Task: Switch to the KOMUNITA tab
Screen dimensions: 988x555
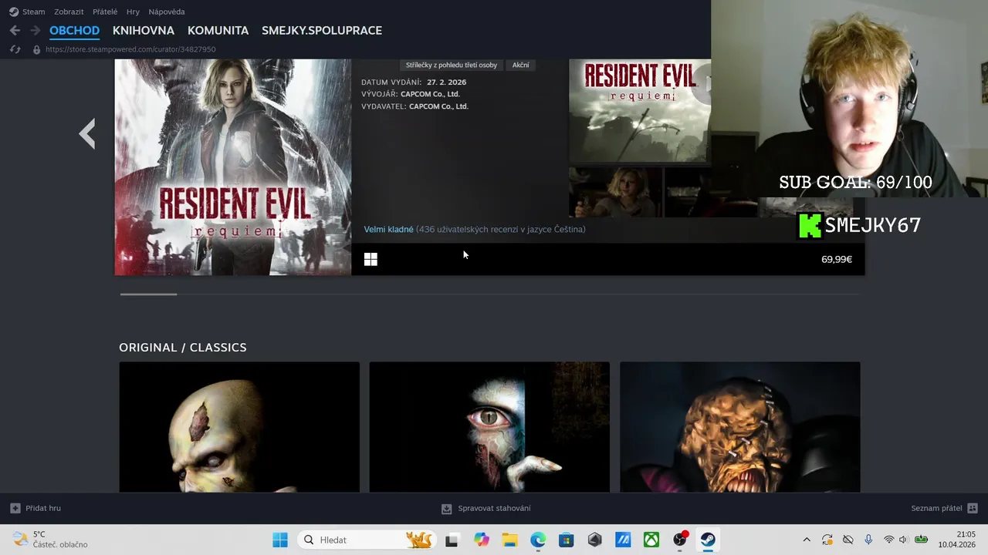Action: point(218,30)
